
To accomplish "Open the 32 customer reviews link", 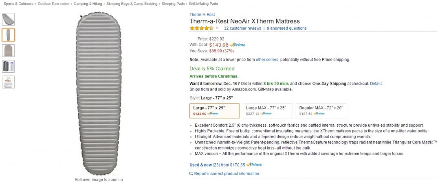I will pos(242,28).
